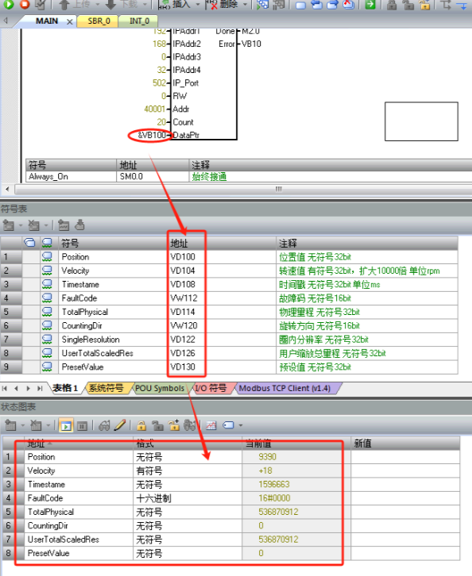Click the yellow force padlock icon
This screenshot has width=472, height=576.
141,425
